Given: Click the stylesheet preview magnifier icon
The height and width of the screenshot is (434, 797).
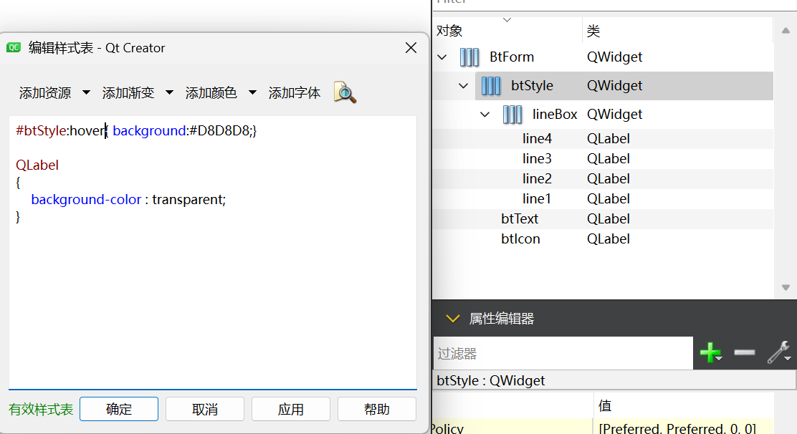Looking at the screenshot, I should point(345,92).
